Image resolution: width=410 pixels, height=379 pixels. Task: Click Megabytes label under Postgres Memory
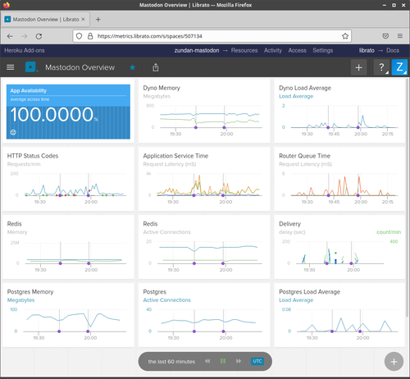pos(20,300)
